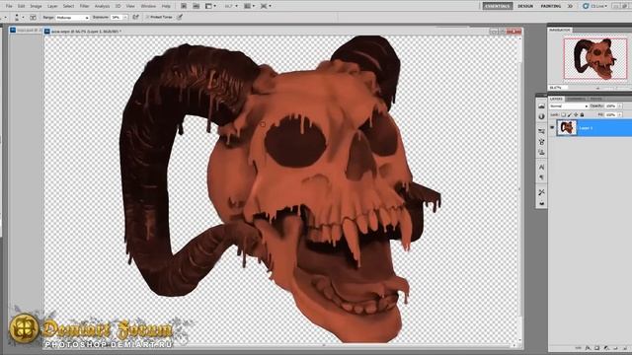Switch to the Paths panel tab
This screenshot has height=355, width=632.
point(595,99)
